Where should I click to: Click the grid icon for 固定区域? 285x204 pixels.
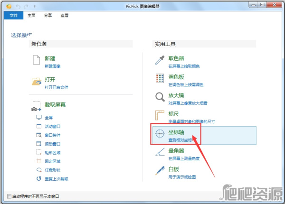39,161
